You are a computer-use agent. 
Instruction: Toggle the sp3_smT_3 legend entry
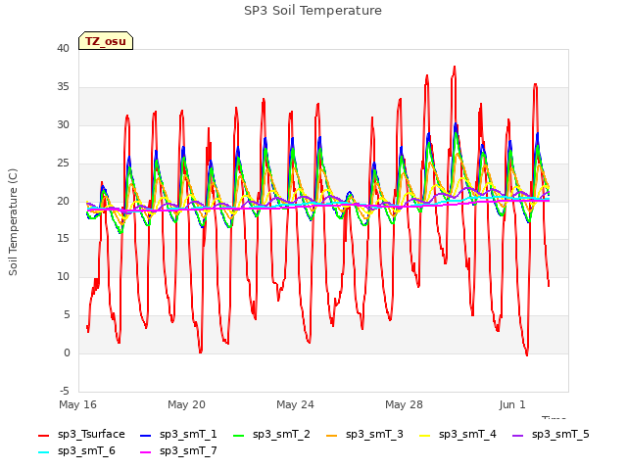click(x=364, y=435)
